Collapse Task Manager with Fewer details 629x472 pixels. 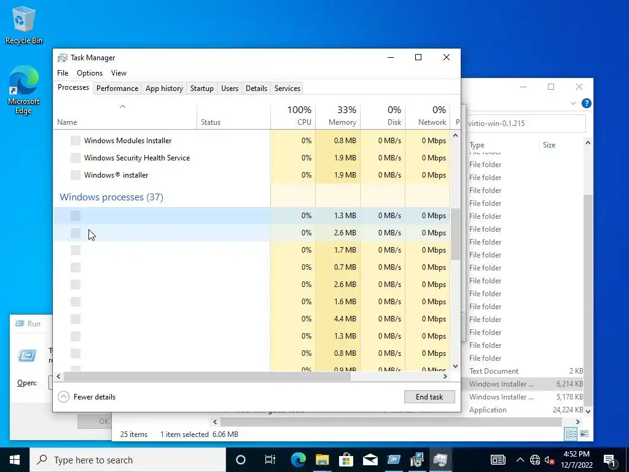(x=87, y=396)
